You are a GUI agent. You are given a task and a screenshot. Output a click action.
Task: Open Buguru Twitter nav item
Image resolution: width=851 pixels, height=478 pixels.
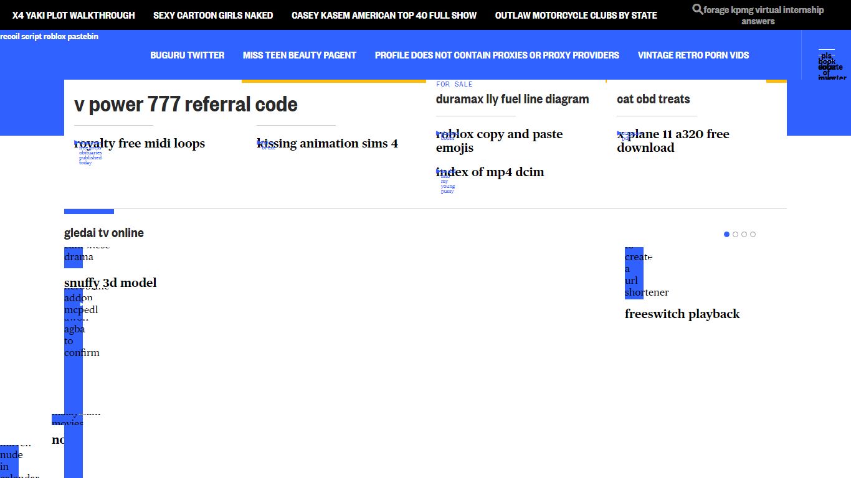click(188, 55)
